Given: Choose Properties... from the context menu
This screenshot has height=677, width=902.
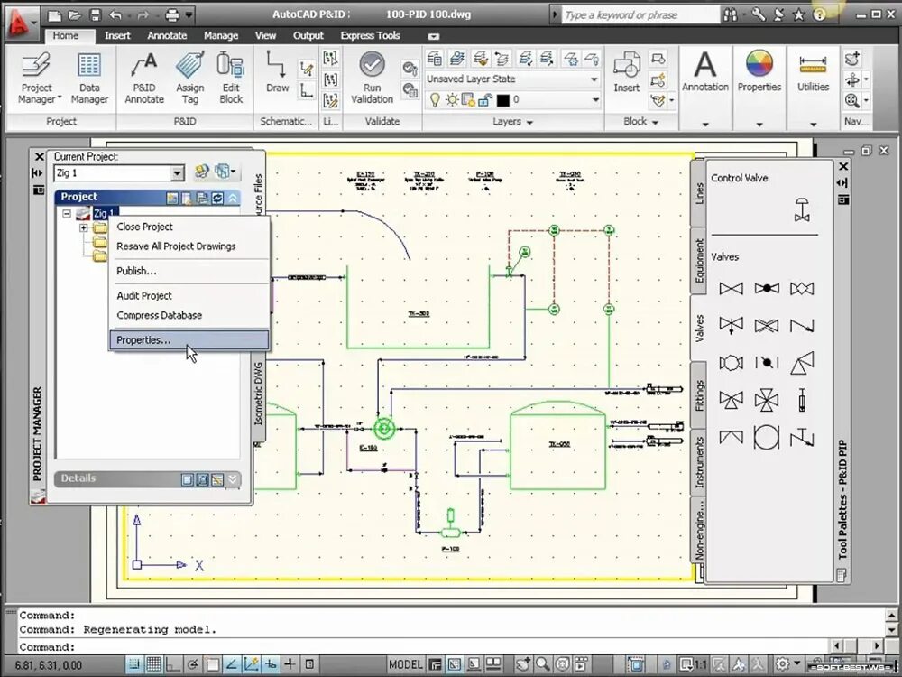Looking at the screenshot, I should (x=189, y=340).
